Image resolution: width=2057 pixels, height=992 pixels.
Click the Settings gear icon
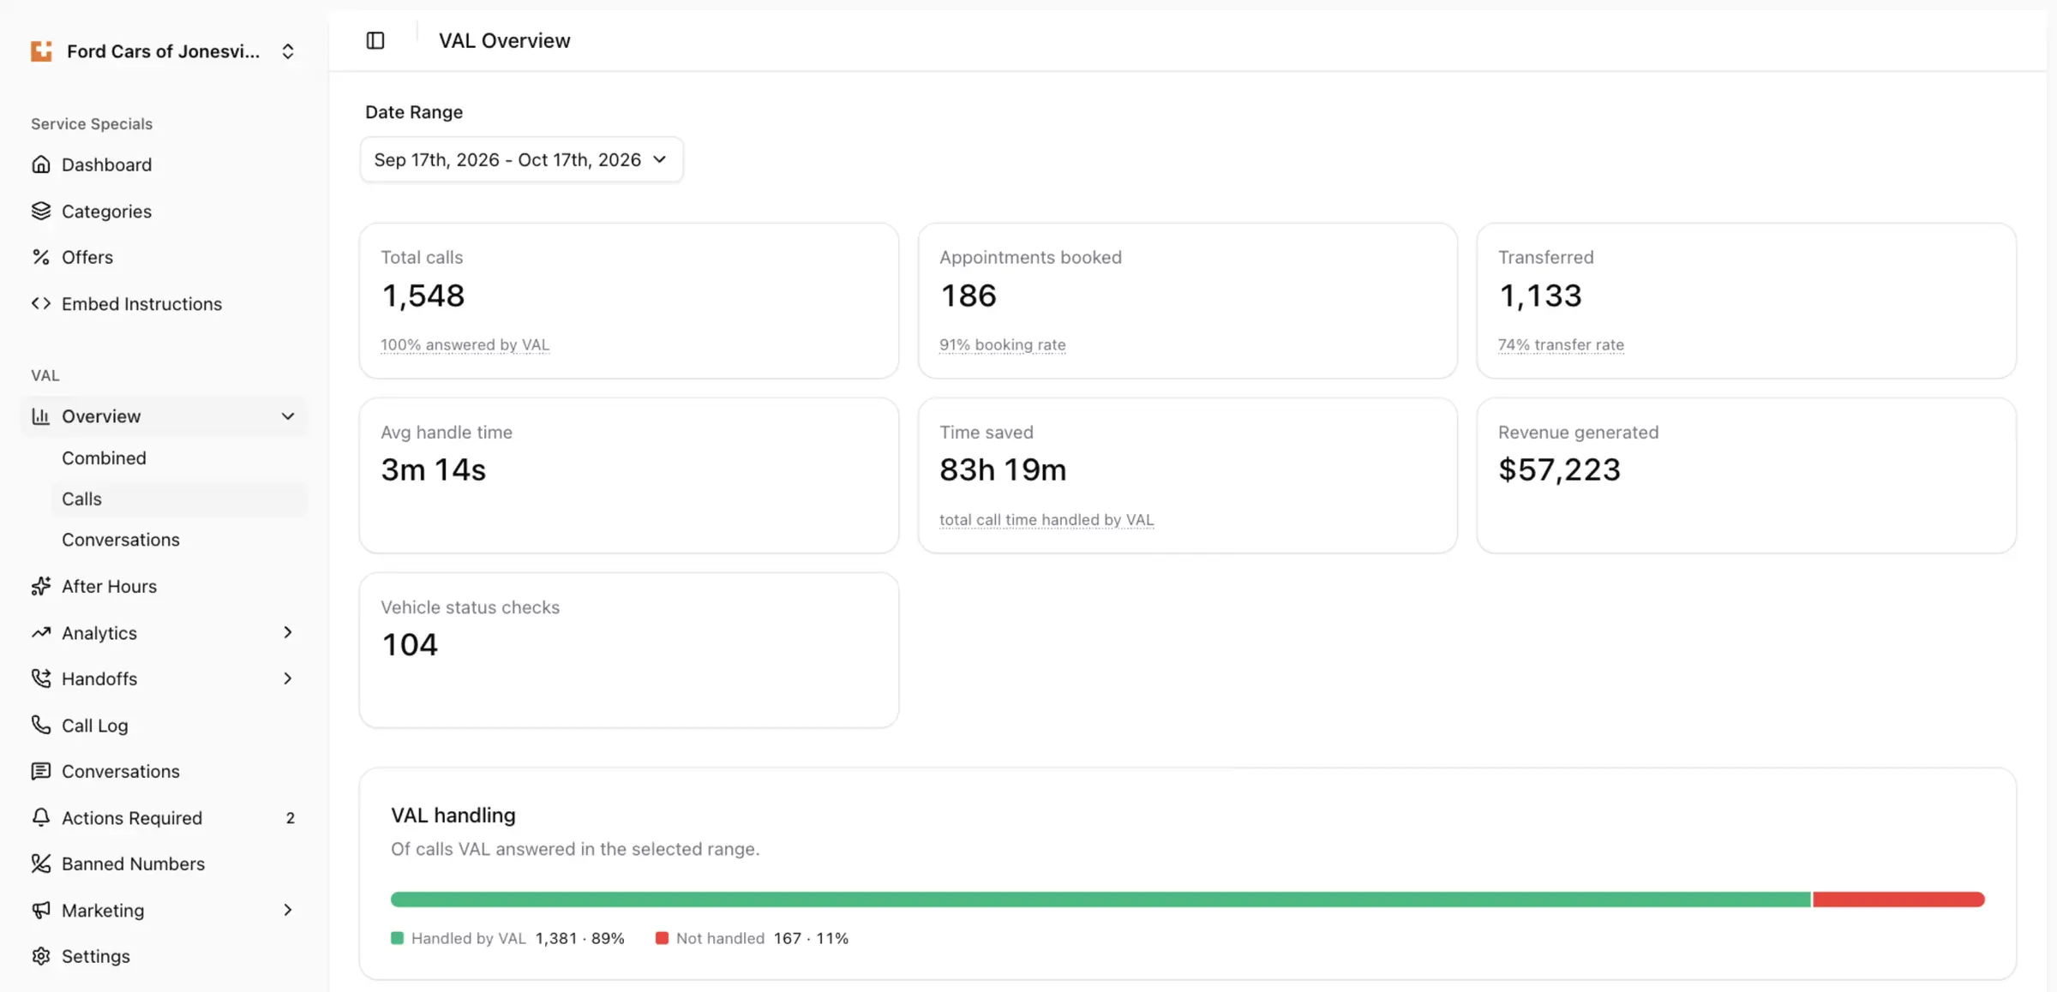pyautogui.click(x=41, y=956)
